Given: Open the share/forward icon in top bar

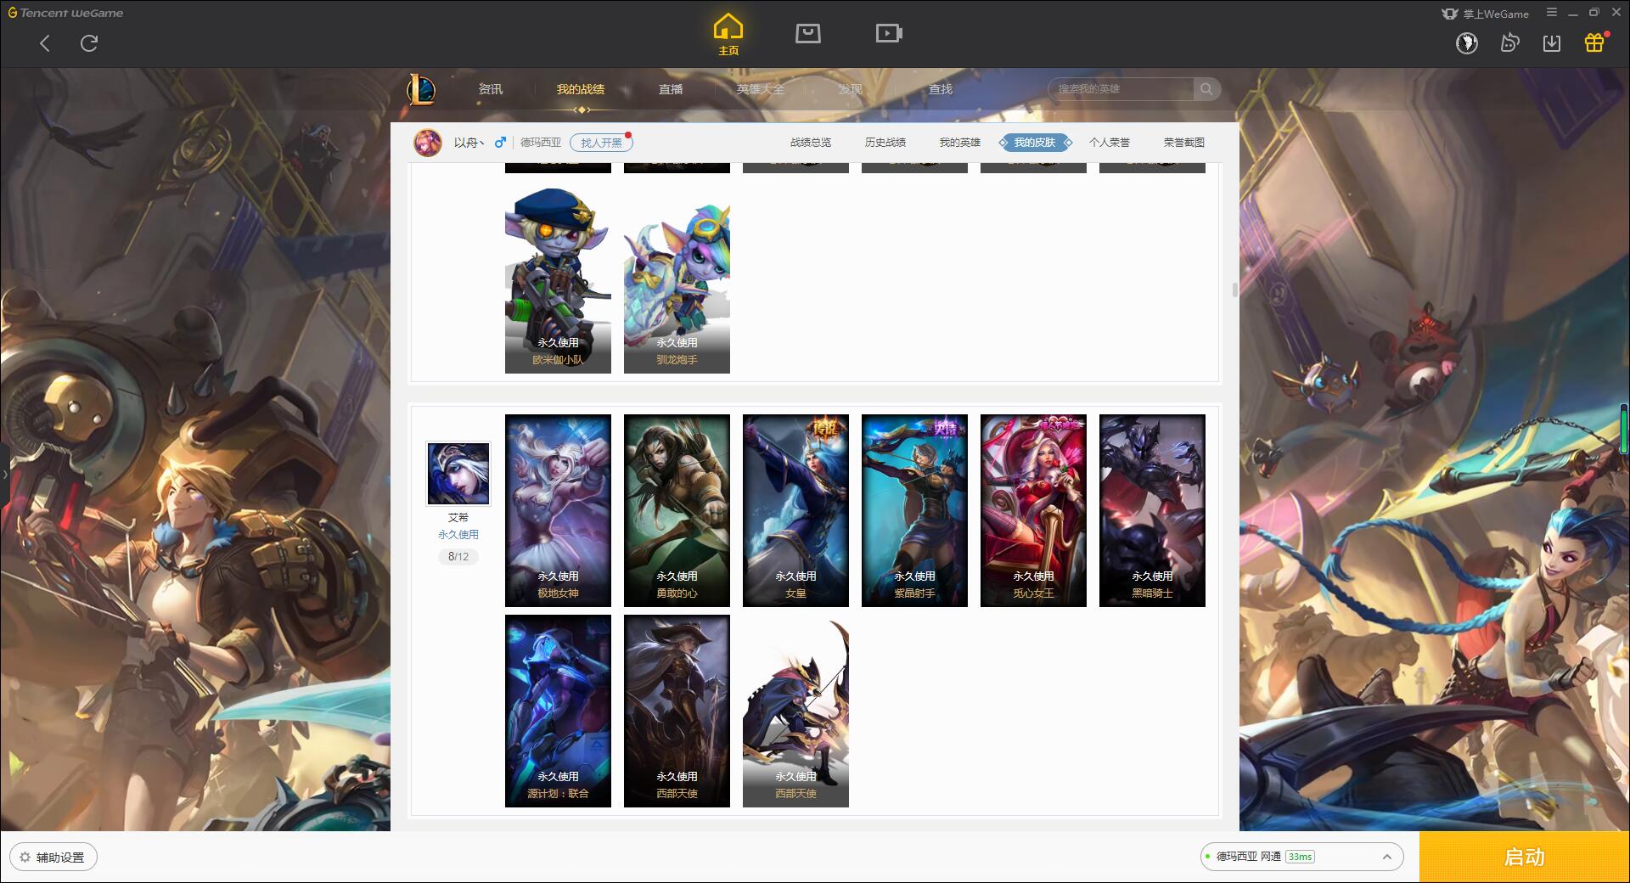Looking at the screenshot, I should [x=1509, y=42].
